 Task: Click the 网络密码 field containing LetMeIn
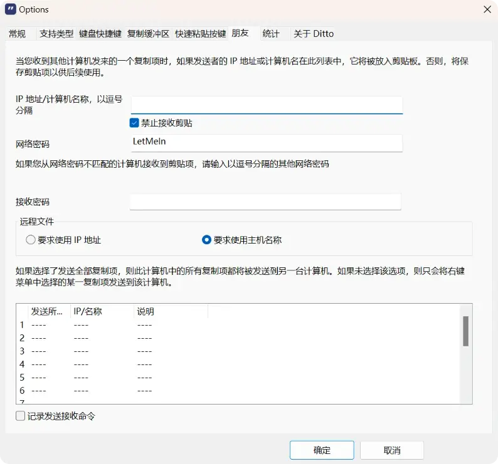point(267,142)
